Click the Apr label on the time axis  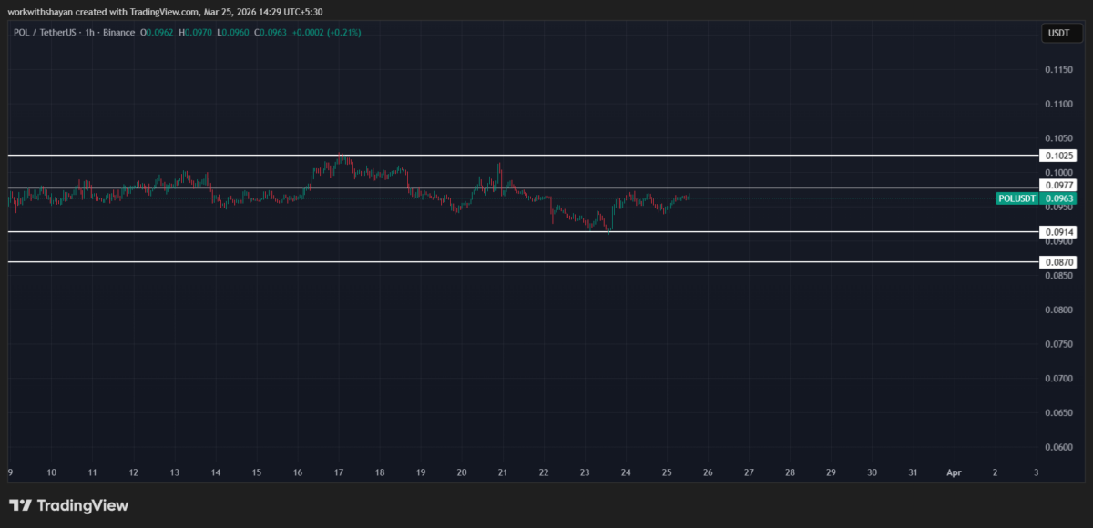[953, 472]
